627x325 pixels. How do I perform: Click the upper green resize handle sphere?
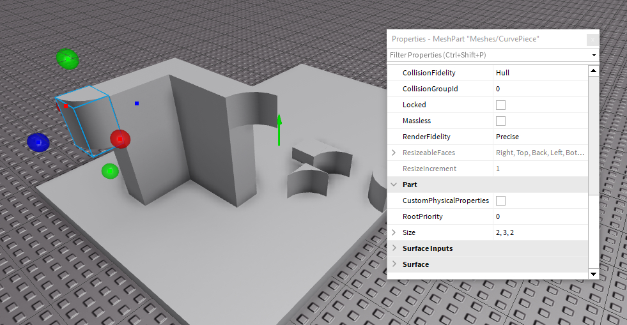[68, 59]
